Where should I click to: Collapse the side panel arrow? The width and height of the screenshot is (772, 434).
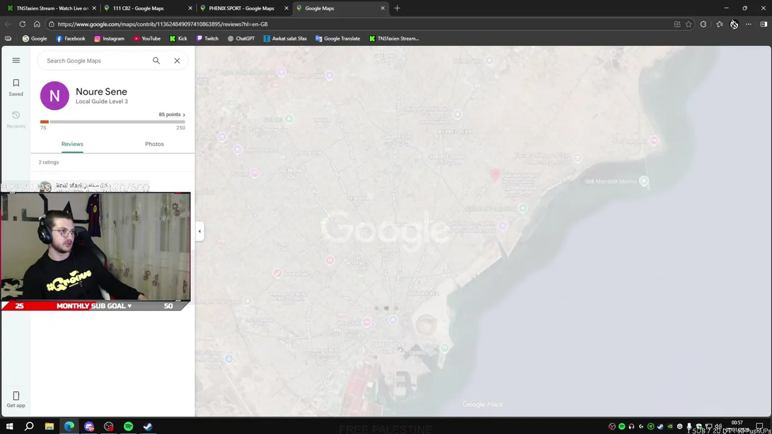[200, 231]
